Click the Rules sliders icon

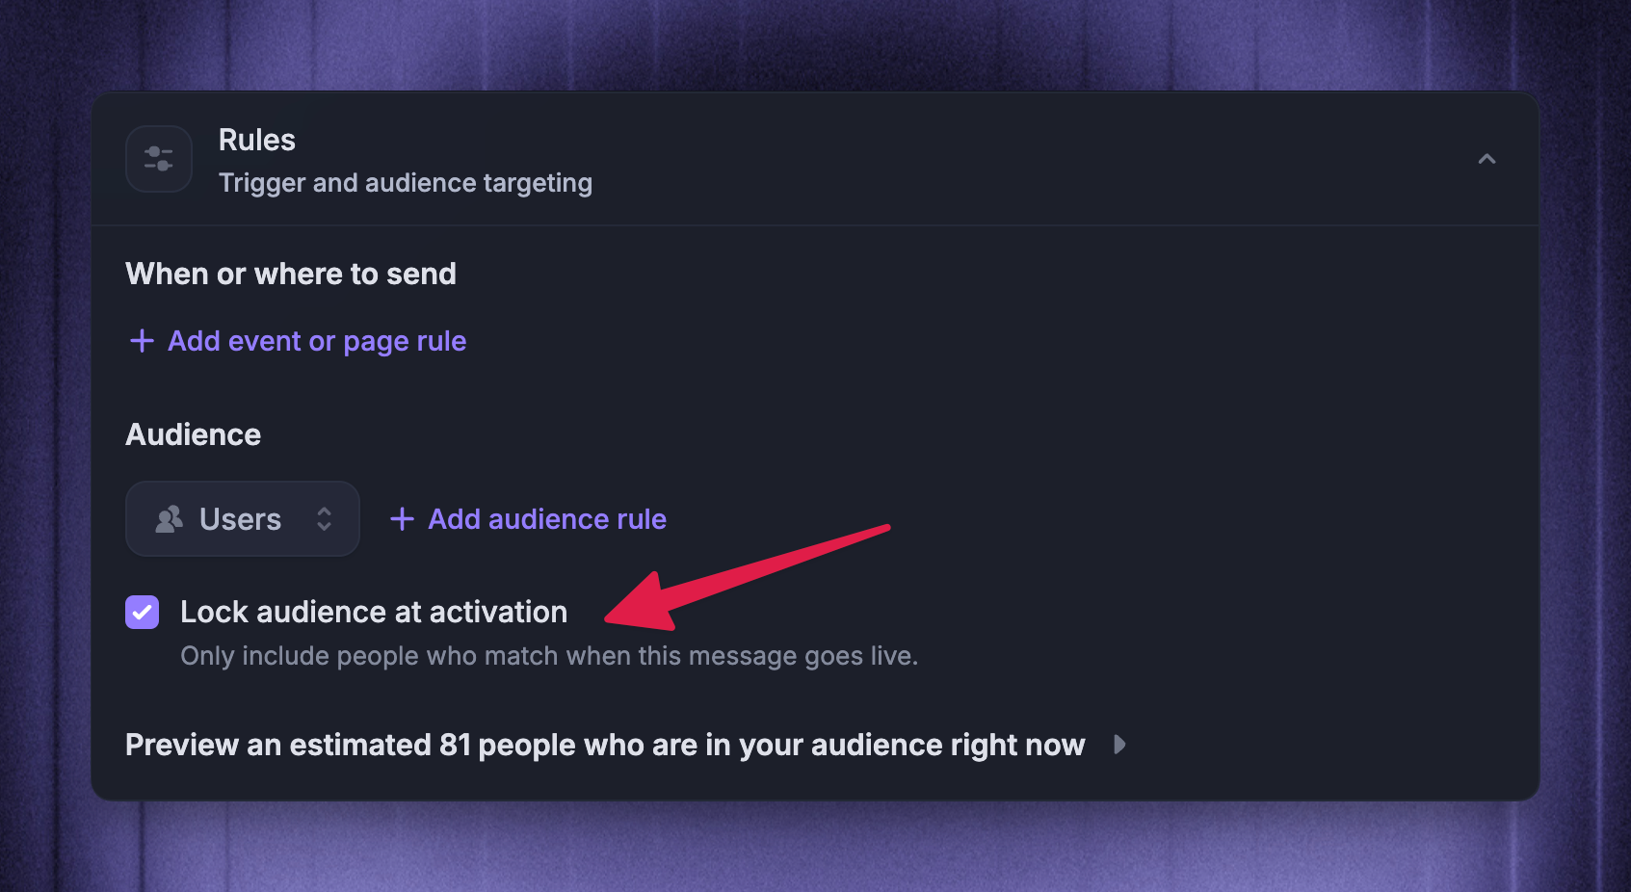click(159, 159)
